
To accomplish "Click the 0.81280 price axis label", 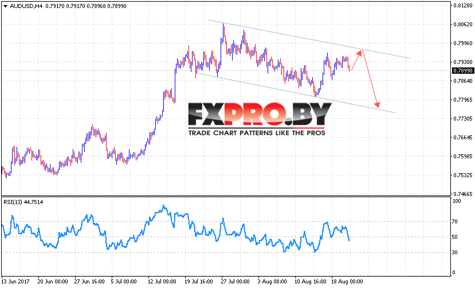I will pyautogui.click(x=462, y=6).
